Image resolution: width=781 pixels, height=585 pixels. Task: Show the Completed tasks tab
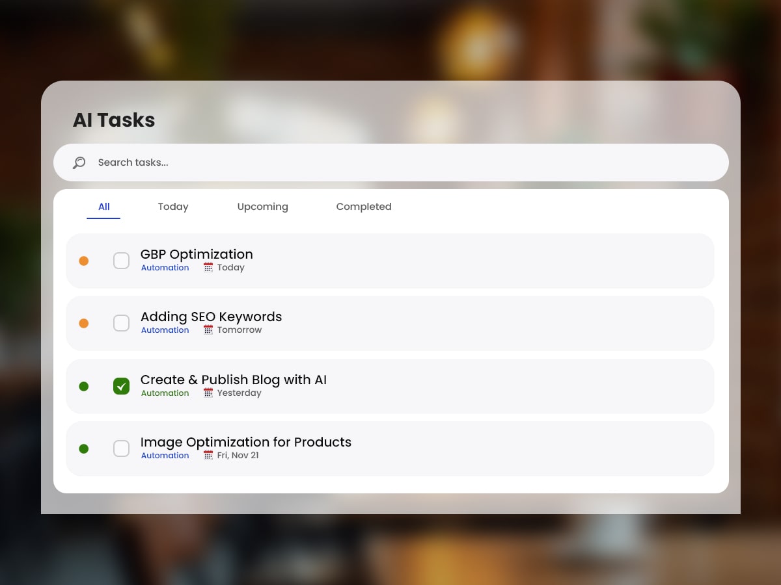363,207
